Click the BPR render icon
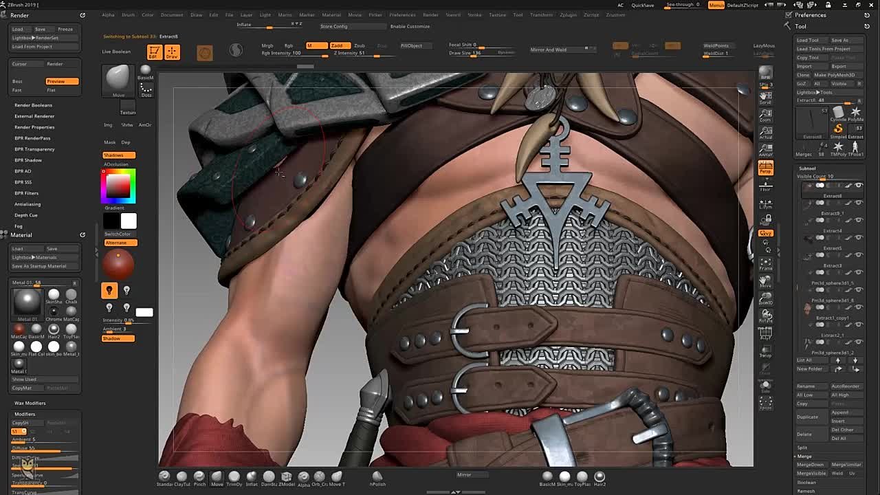Screen dimensions: 880x495 [x=765, y=74]
